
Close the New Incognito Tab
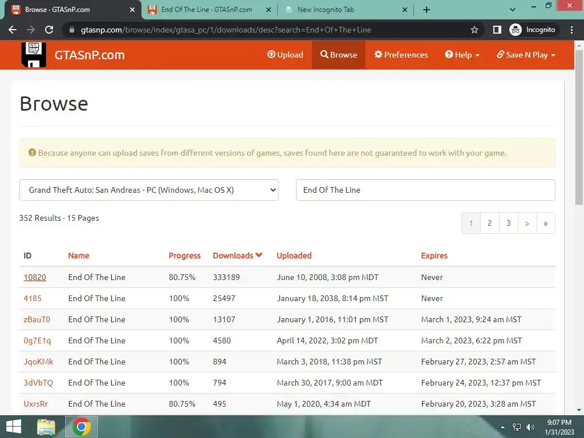(405, 10)
